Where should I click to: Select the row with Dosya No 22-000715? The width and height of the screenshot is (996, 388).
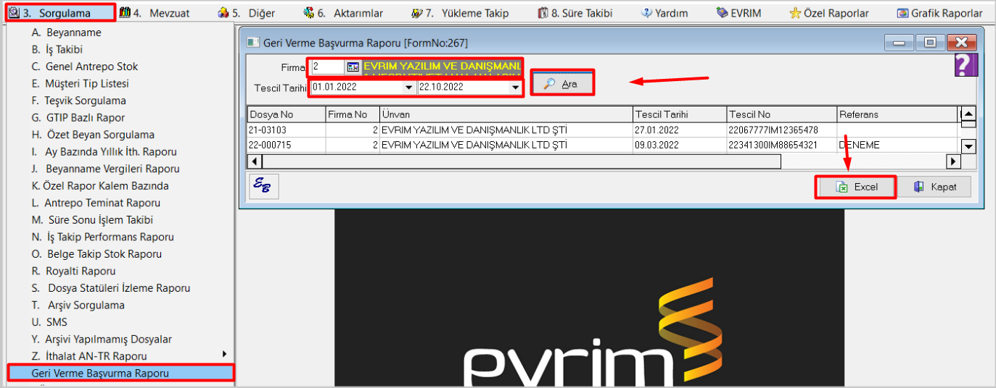coord(602,145)
